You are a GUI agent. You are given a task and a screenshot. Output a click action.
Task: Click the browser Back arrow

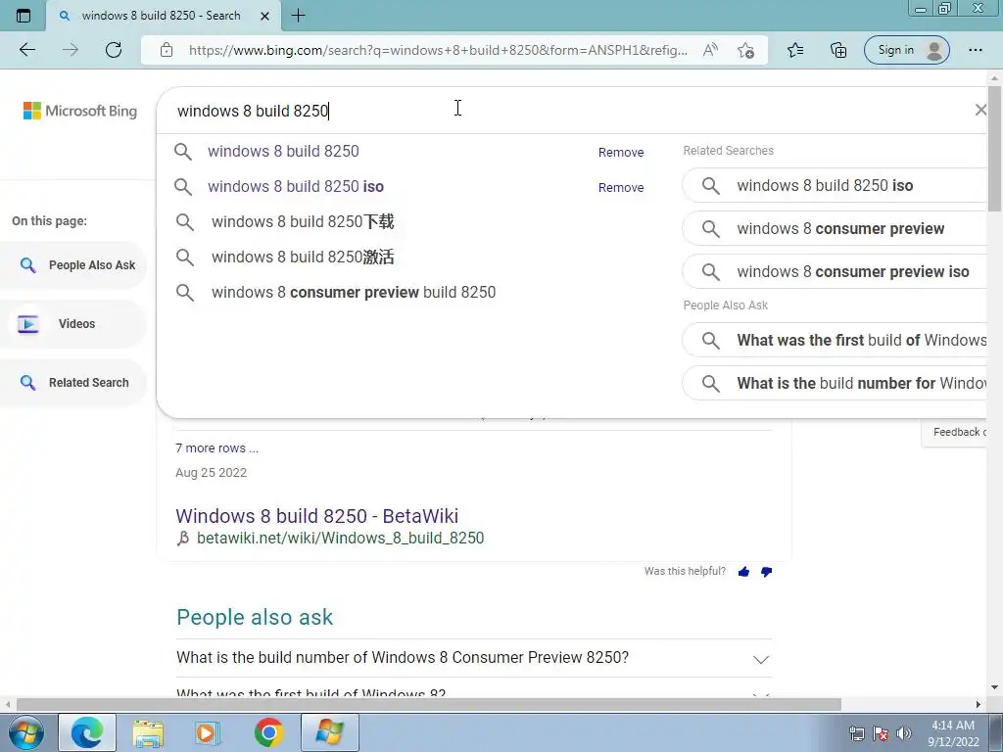[26, 50]
